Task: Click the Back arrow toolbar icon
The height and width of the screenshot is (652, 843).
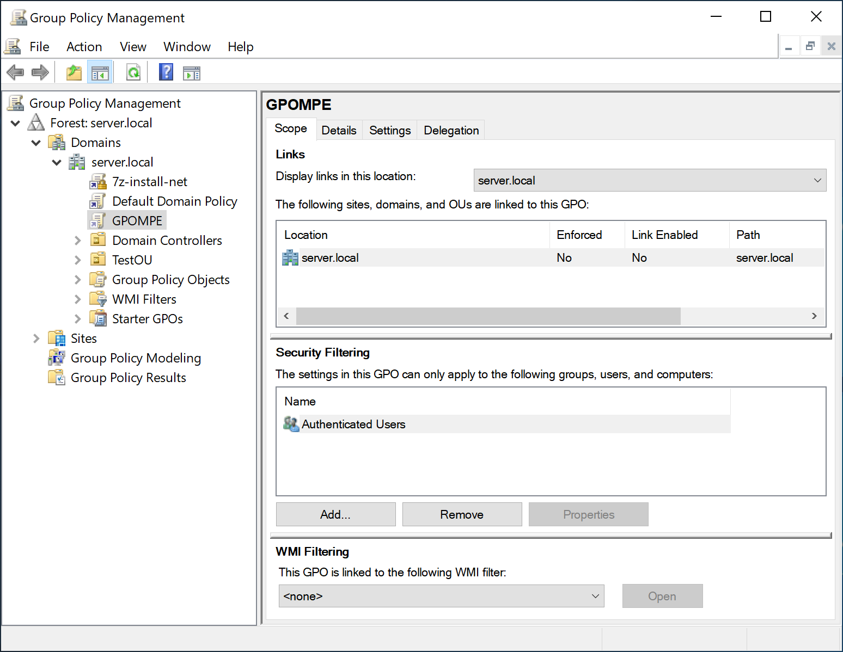Action: (15, 72)
